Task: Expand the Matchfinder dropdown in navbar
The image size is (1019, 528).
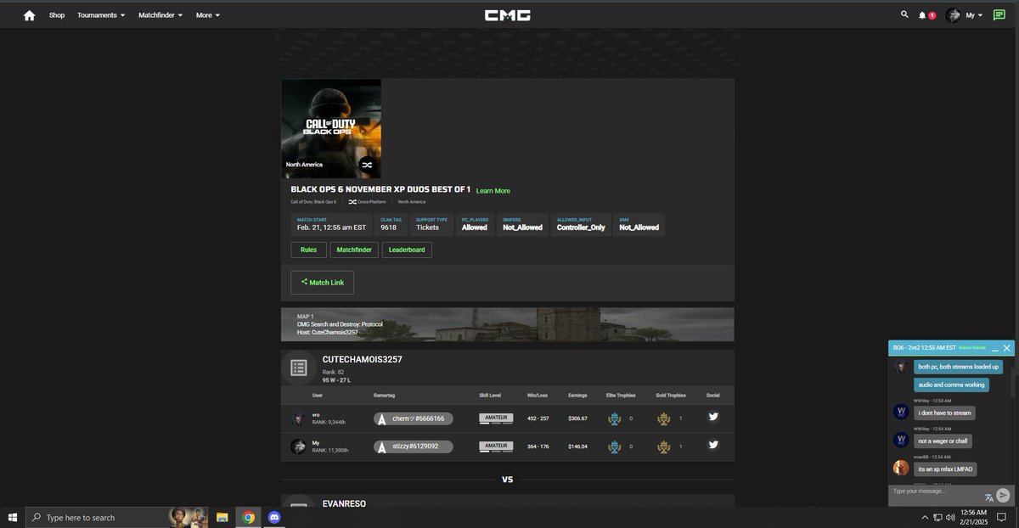Action: (x=160, y=15)
